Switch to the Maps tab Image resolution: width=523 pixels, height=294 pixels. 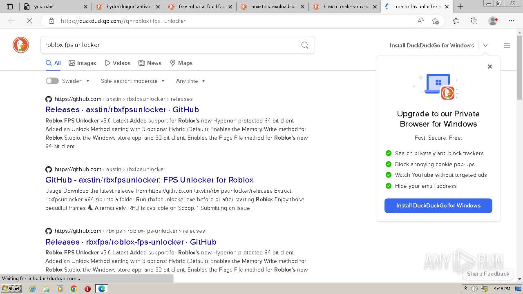click(x=181, y=63)
